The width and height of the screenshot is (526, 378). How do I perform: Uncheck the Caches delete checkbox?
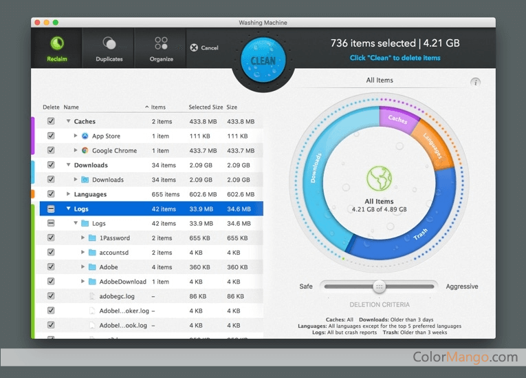(51, 122)
